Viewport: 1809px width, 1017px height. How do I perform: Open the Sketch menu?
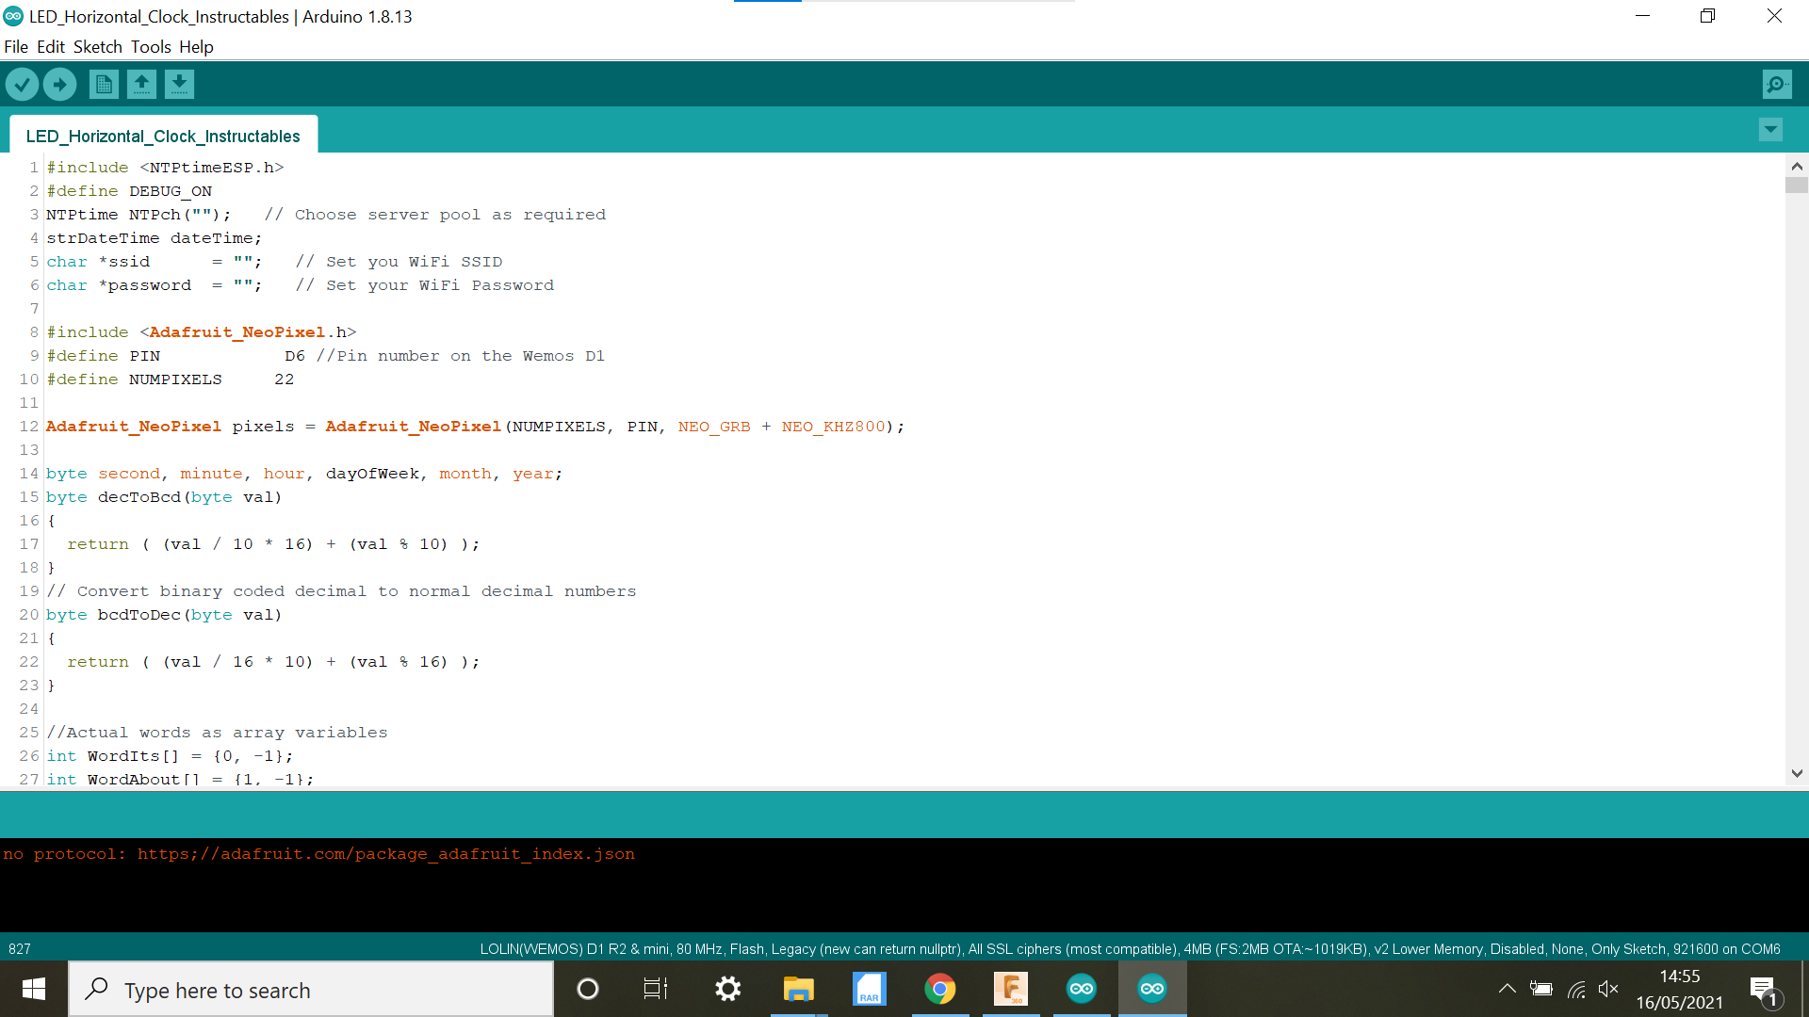click(98, 47)
